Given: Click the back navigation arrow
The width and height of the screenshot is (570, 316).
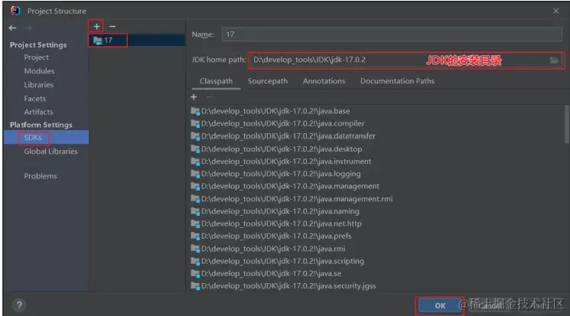Looking at the screenshot, I should pyautogui.click(x=12, y=28).
